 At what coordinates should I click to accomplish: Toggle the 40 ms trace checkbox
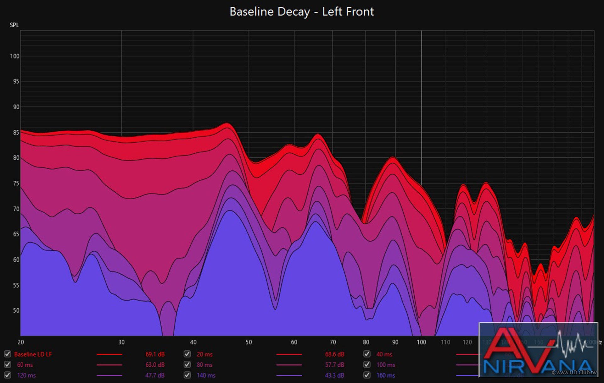click(367, 354)
